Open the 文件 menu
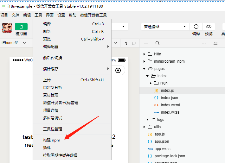 click(x=15, y=15)
